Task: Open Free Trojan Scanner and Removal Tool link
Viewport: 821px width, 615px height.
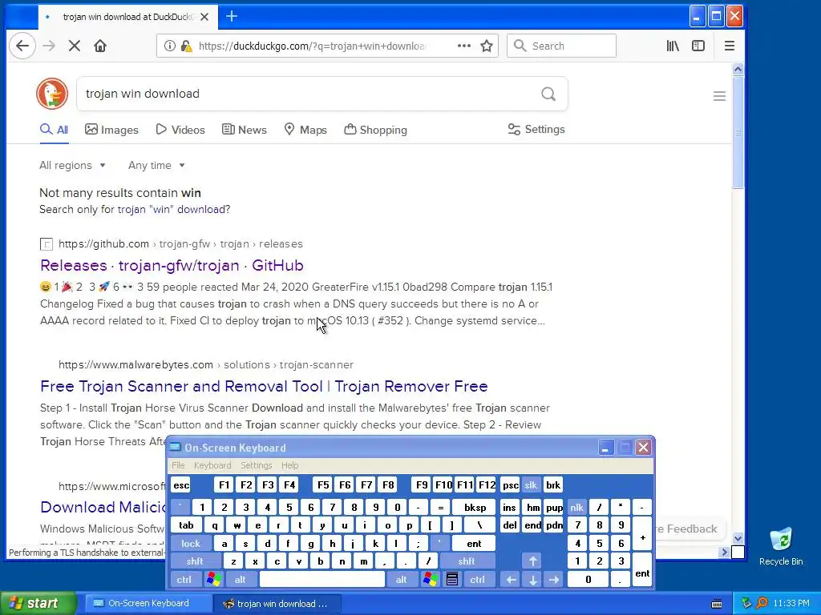Action: (264, 387)
